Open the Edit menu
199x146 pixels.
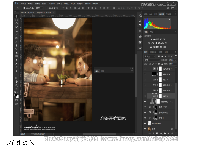[30, 3]
